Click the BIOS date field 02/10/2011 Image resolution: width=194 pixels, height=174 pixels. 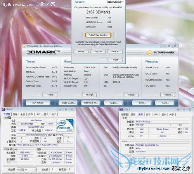[x=163, y=152]
